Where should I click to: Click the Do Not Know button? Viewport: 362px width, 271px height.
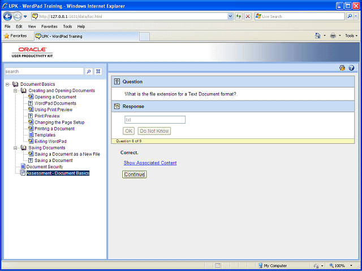click(154, 131)
